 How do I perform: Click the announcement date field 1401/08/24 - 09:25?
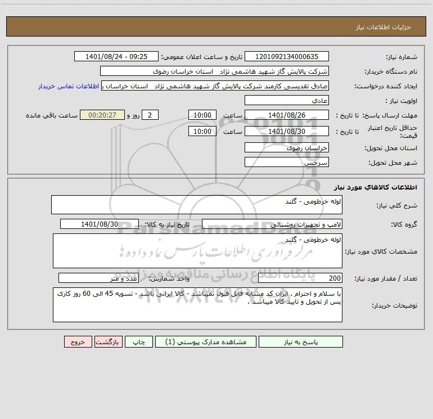pyautogui.click(x=116, y=56)
